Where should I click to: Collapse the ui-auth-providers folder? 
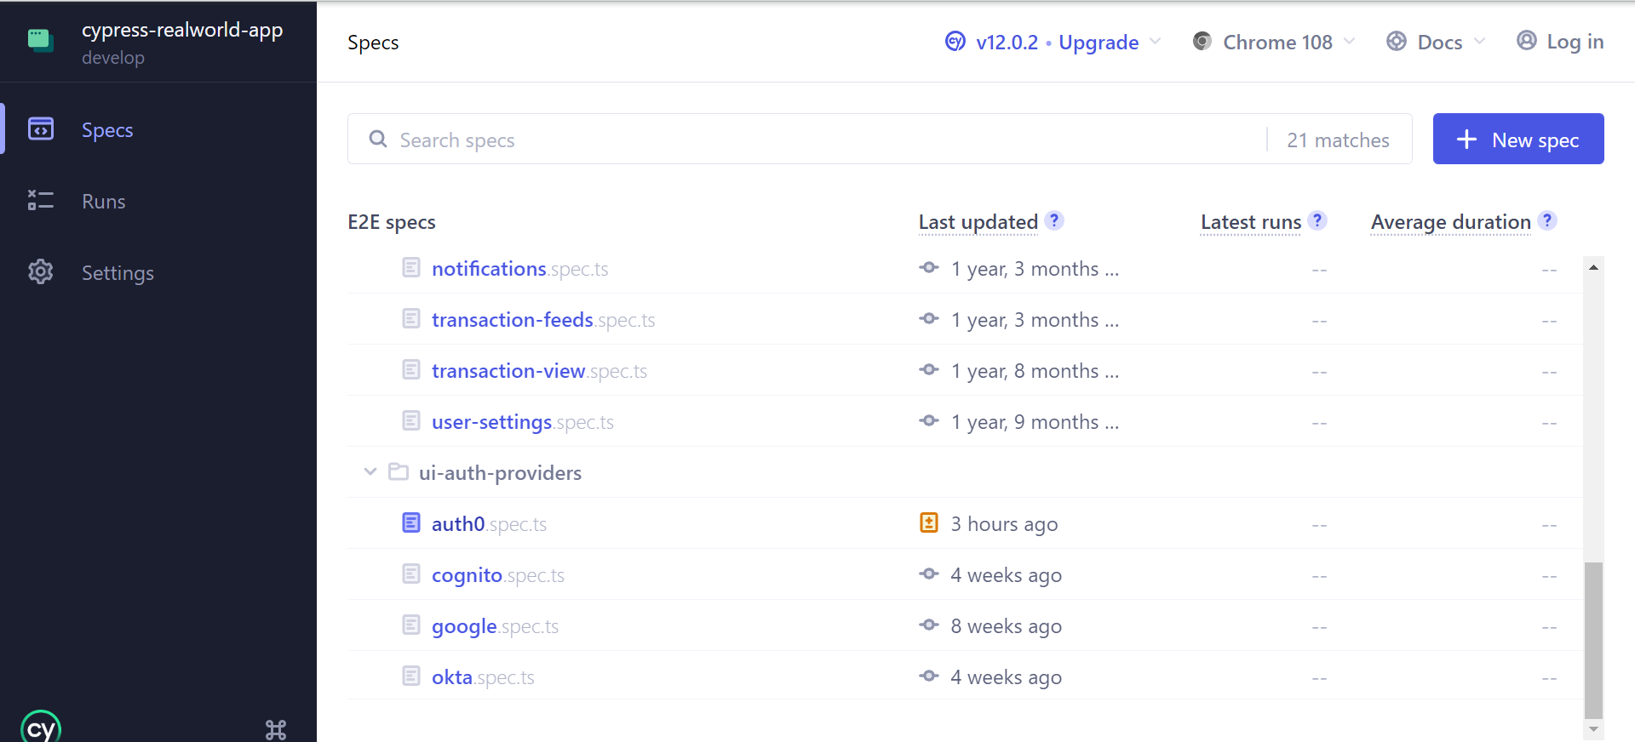tap(370, 471)
